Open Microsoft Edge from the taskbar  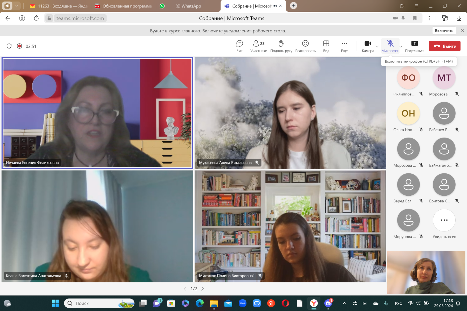[200, 303]
